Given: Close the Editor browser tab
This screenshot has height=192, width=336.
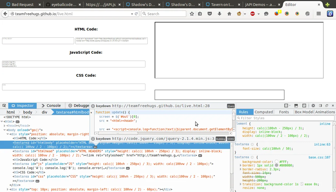Looking at the screenshot, I should coord(319,5).
